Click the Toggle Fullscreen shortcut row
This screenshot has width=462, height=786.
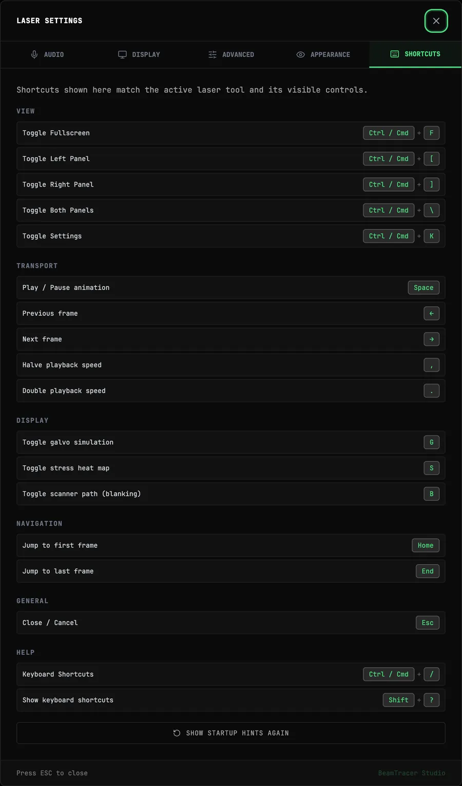point(231,133)
